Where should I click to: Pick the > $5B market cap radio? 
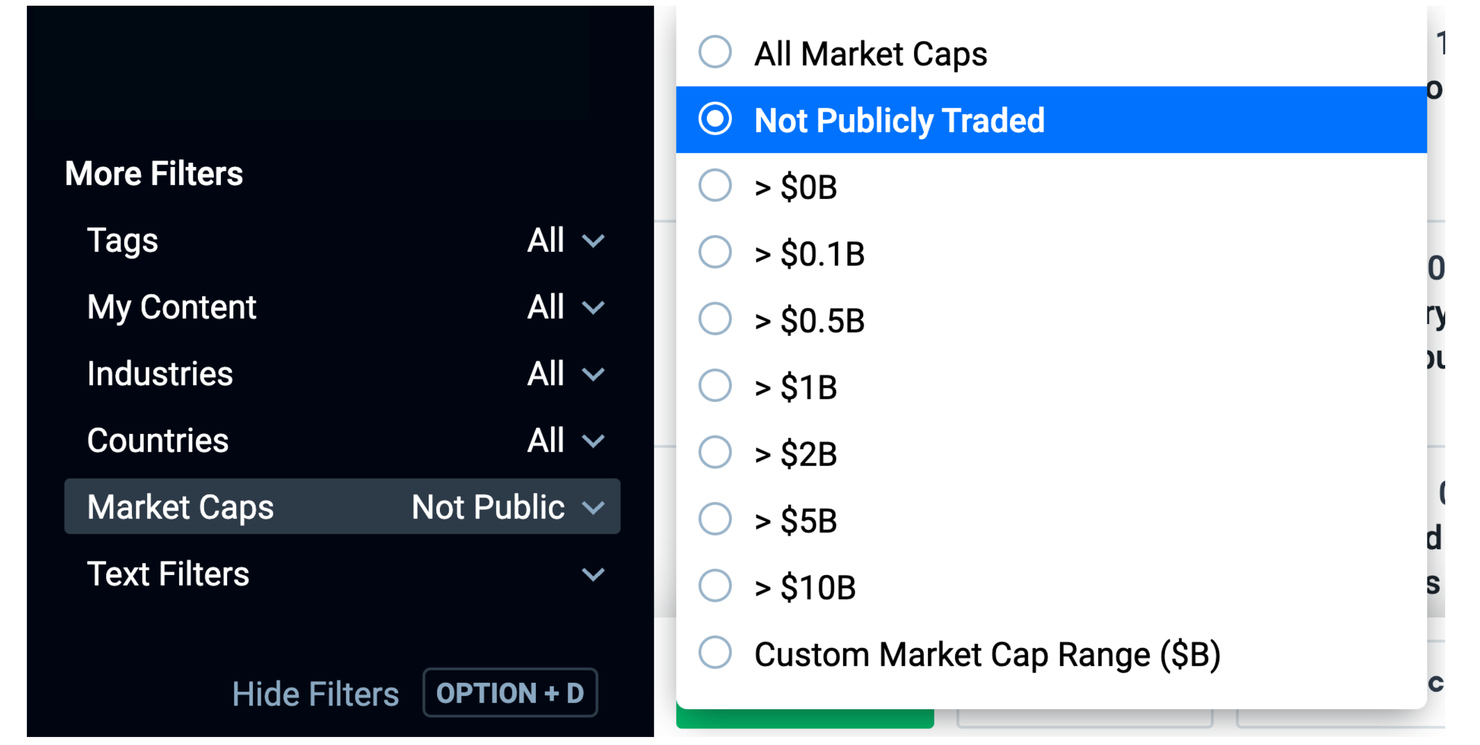[715, 519]
